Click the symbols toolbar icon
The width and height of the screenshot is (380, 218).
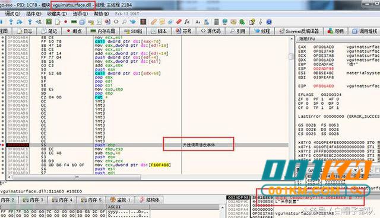click(x=107, y=22)
